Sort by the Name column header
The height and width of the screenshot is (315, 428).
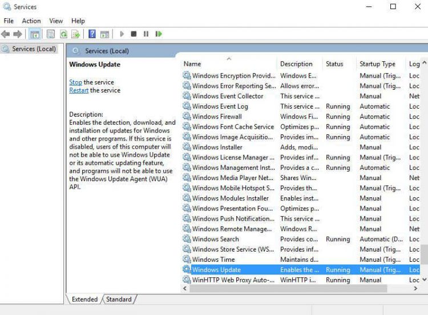click(229, 64)
